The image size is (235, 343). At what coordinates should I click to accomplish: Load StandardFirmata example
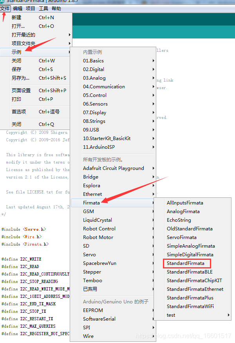pyautogui.click(x=192, y=263)
